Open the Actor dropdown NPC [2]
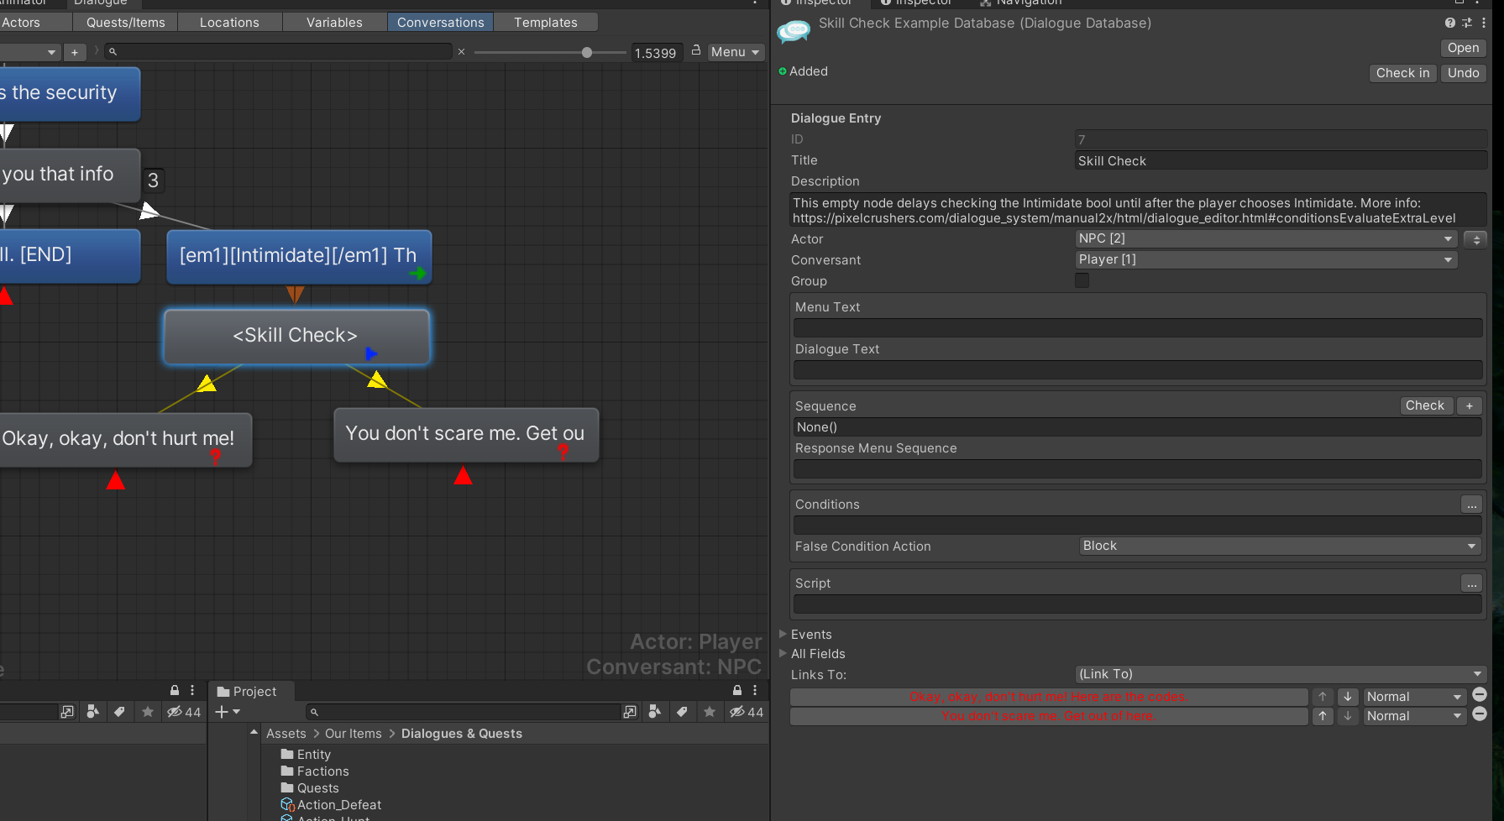The height and width of the screenshot is (821, 1504). [x=1266, y=238]
